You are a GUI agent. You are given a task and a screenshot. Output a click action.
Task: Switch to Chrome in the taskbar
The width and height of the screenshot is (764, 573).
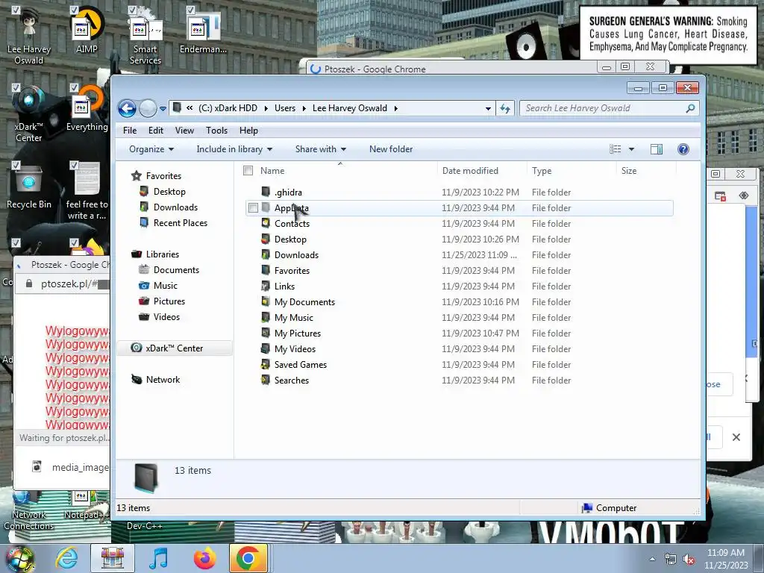point(248,558)
